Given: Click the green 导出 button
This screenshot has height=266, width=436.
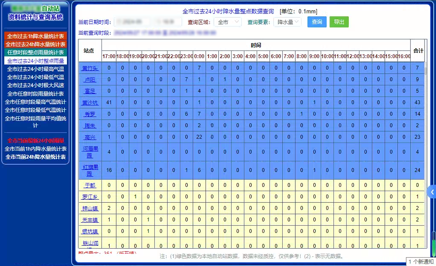Looking at the screenshot, I should click(339, 22).
